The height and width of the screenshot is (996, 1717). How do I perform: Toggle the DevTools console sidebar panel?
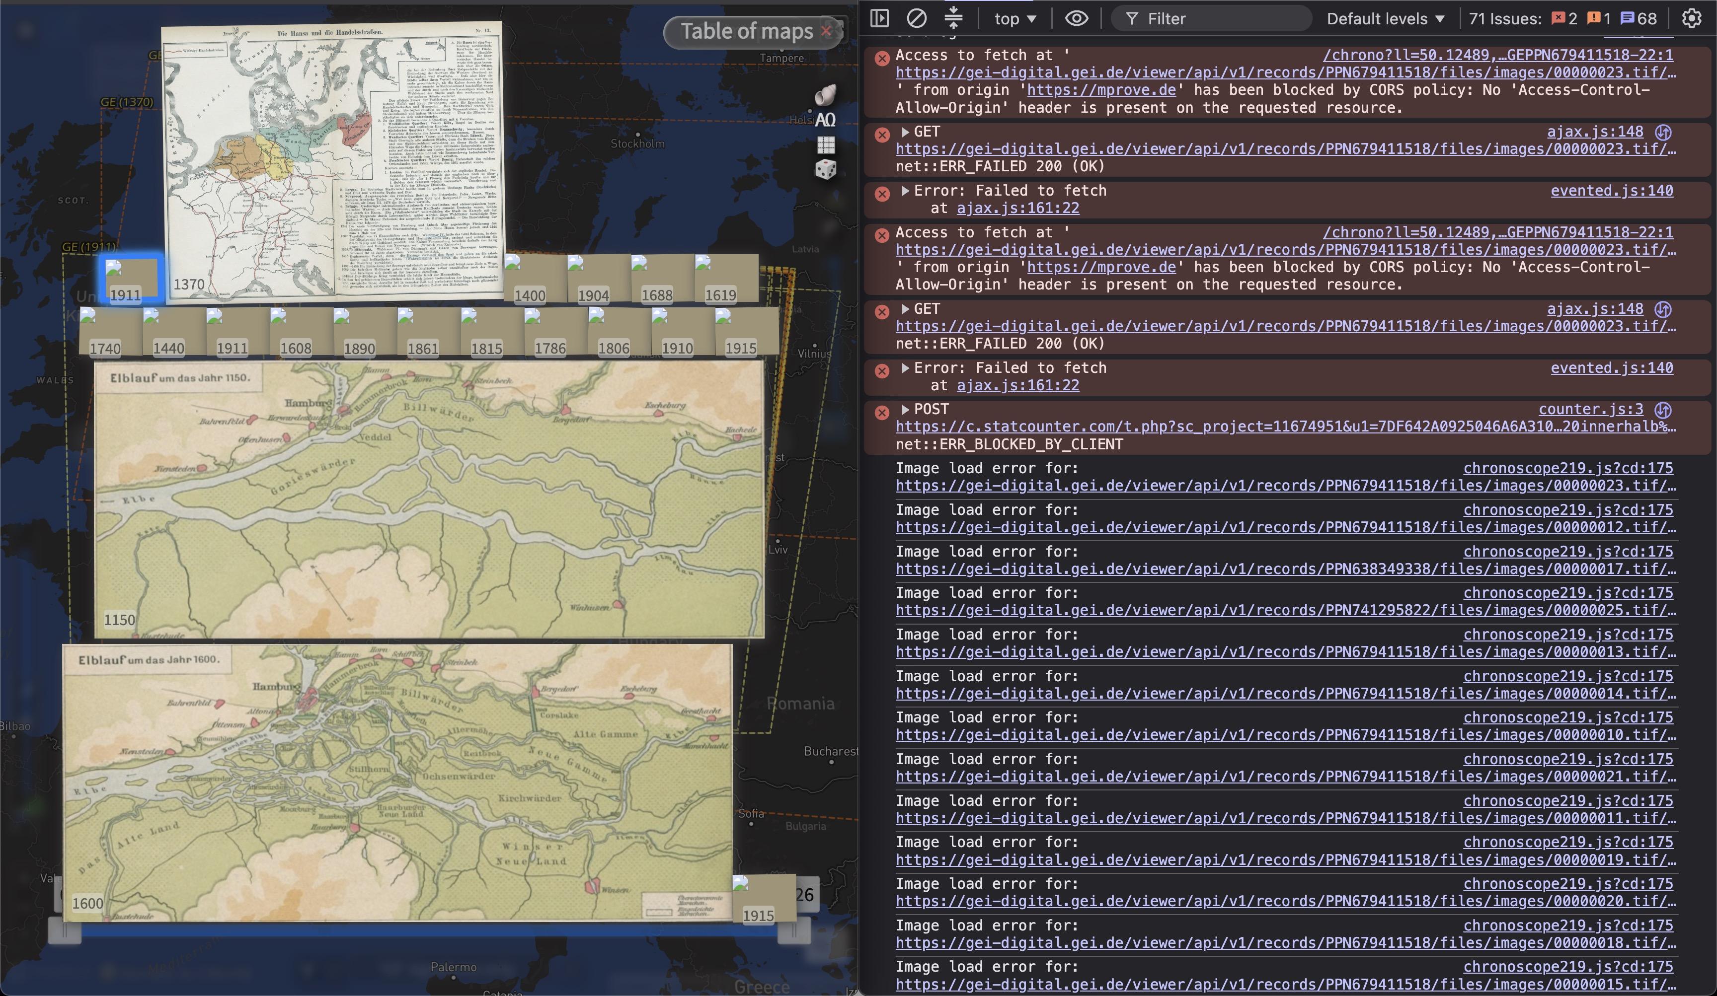[x=880, y=18]
